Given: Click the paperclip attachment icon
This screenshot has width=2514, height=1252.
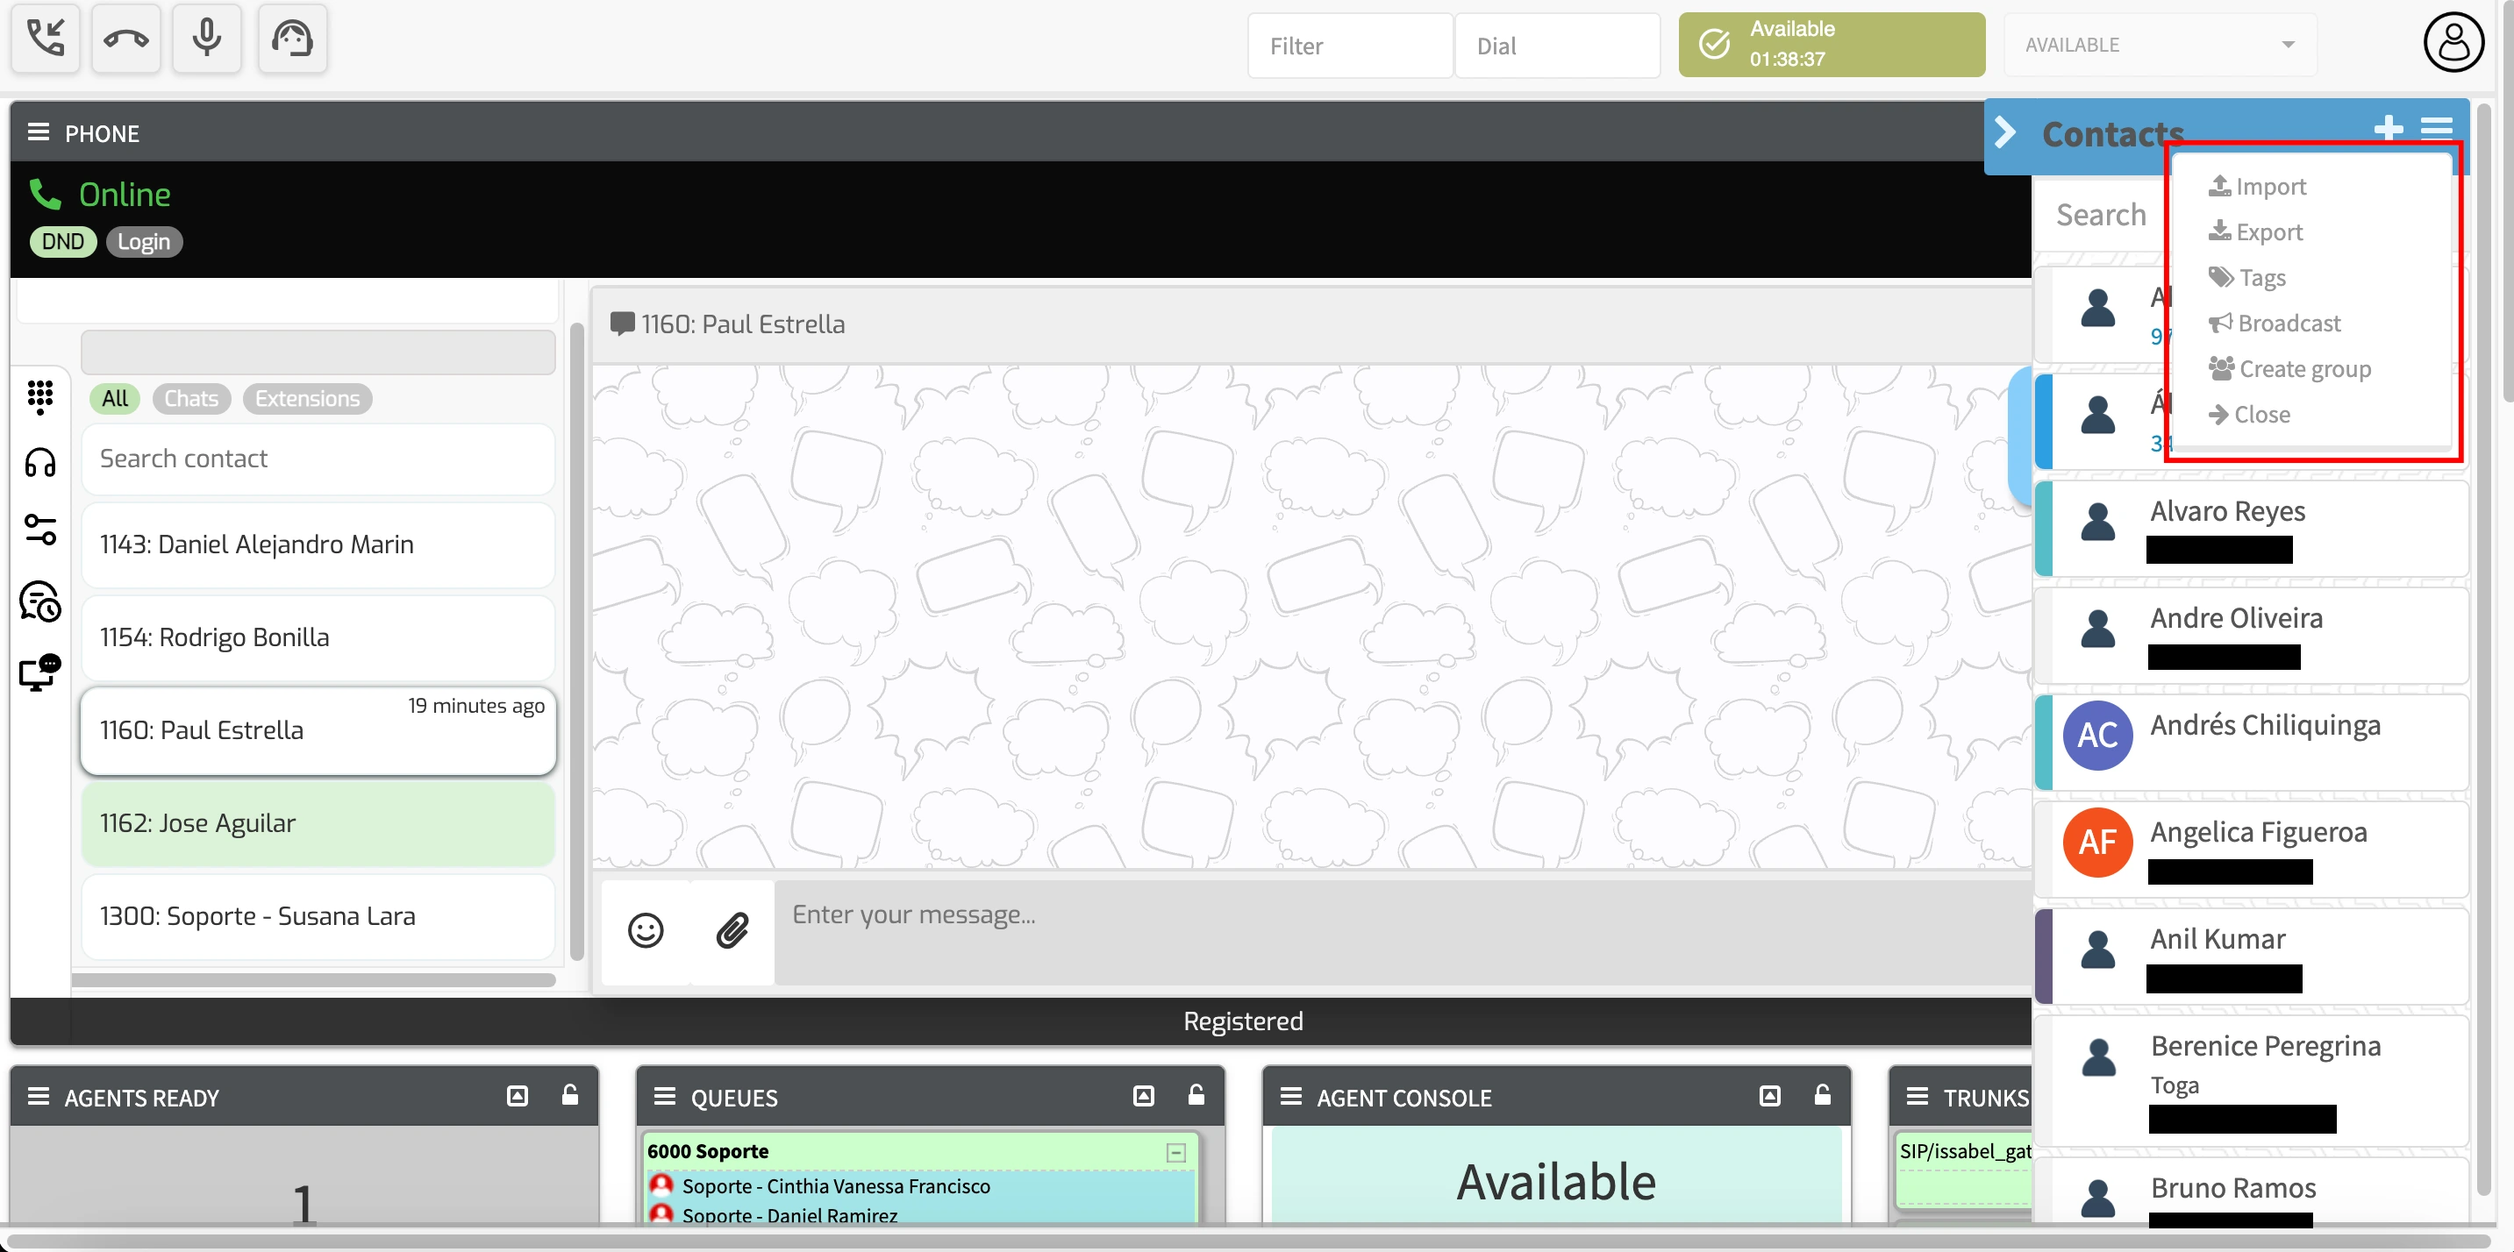Looking at the screenshot, I should tap(732, 930).
